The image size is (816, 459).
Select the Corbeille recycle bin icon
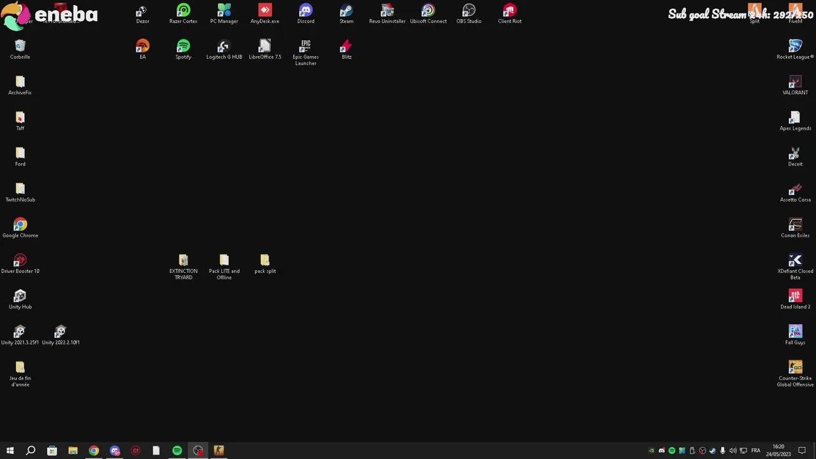click(20, 47)
